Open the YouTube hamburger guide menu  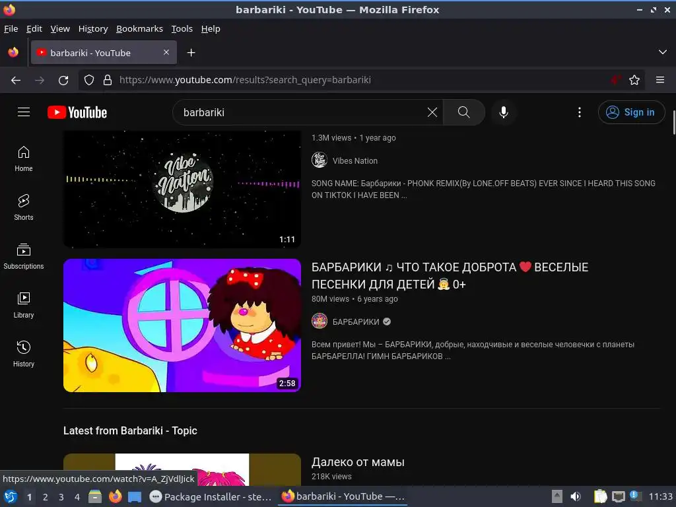point(24,112)
